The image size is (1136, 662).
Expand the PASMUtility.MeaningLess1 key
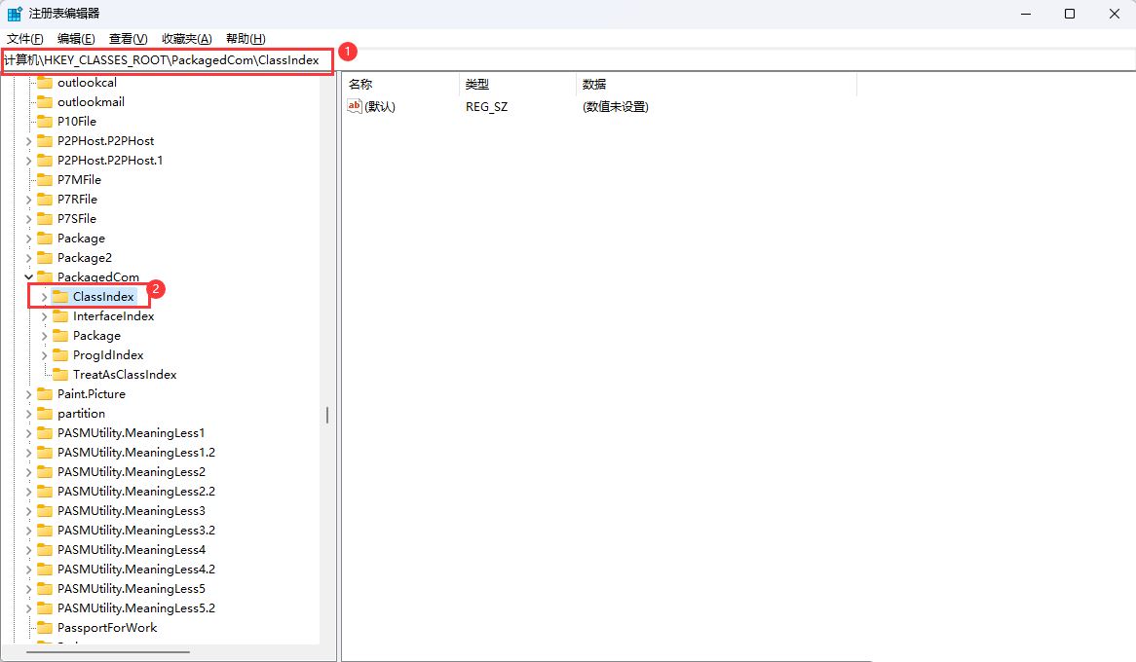tap(27, 432)
